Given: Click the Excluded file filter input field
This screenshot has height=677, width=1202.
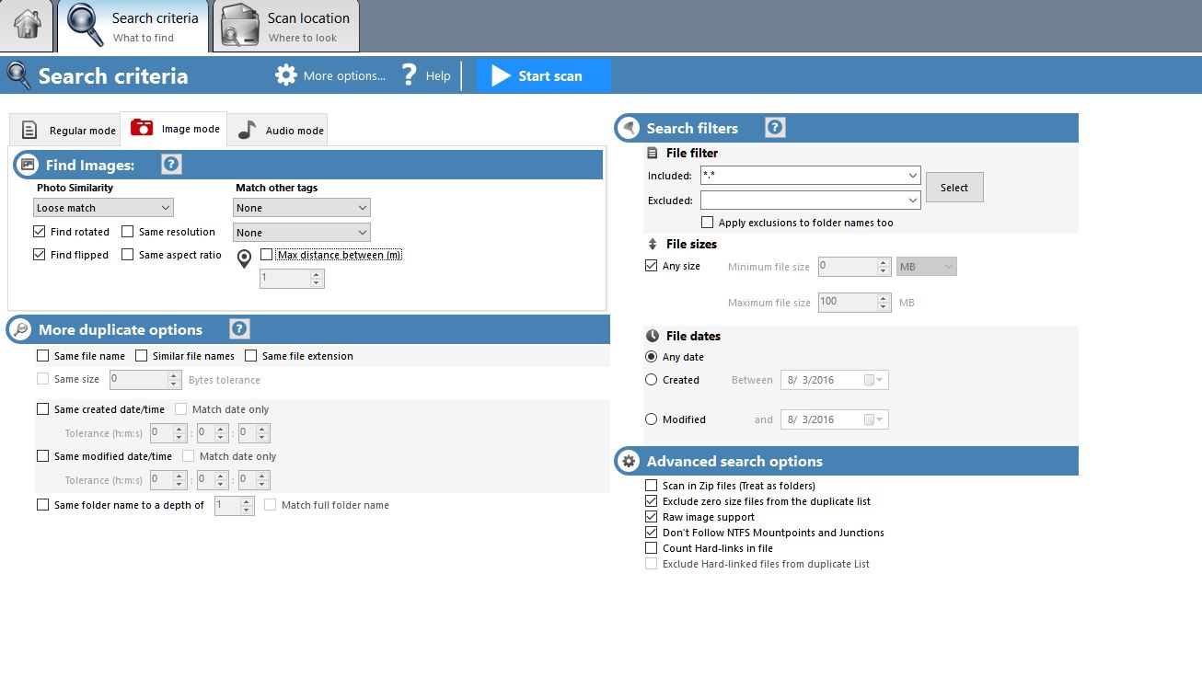Looking at the screenshot, I should (x=803, y=201).
